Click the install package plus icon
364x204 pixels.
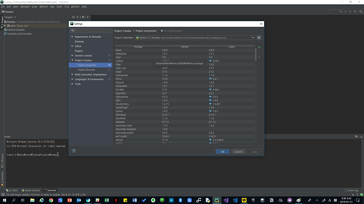(259, 47)
